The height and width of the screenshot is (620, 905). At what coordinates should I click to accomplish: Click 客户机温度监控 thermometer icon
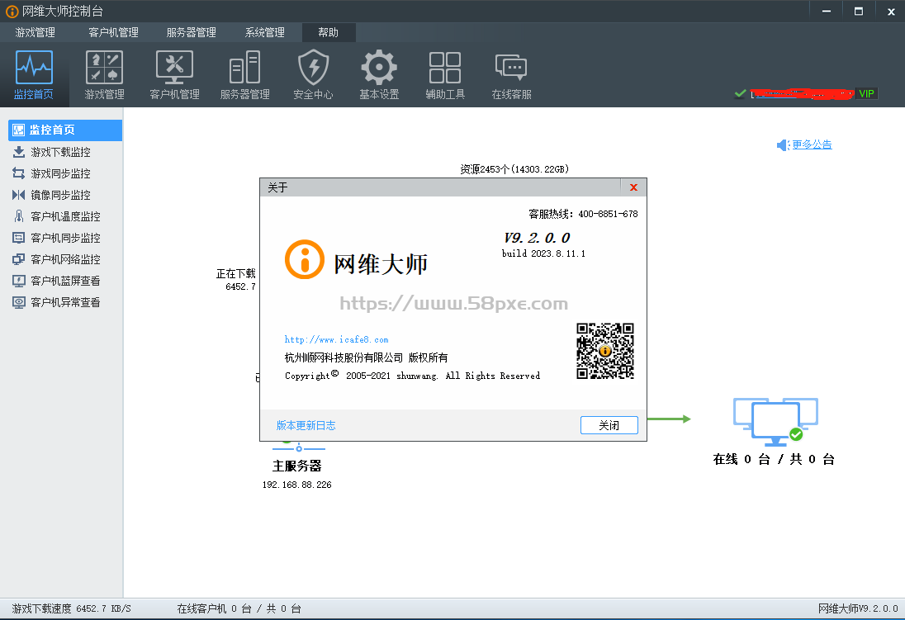(x=19, y=216)
